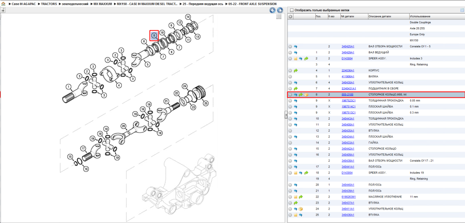This screenshot has width=465, height=223.
Task: Navigate to the next illustration arrow
Action: click(279, 10)
